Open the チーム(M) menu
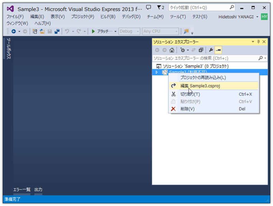The image size is (273, 206). tap(155, 17)
